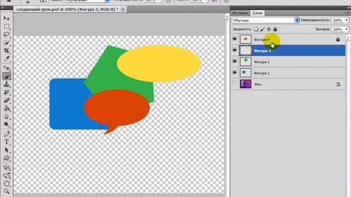This screenshot has height=197, width=351.
Task: Click the Фон layer thumbnail
Action: 246,84
